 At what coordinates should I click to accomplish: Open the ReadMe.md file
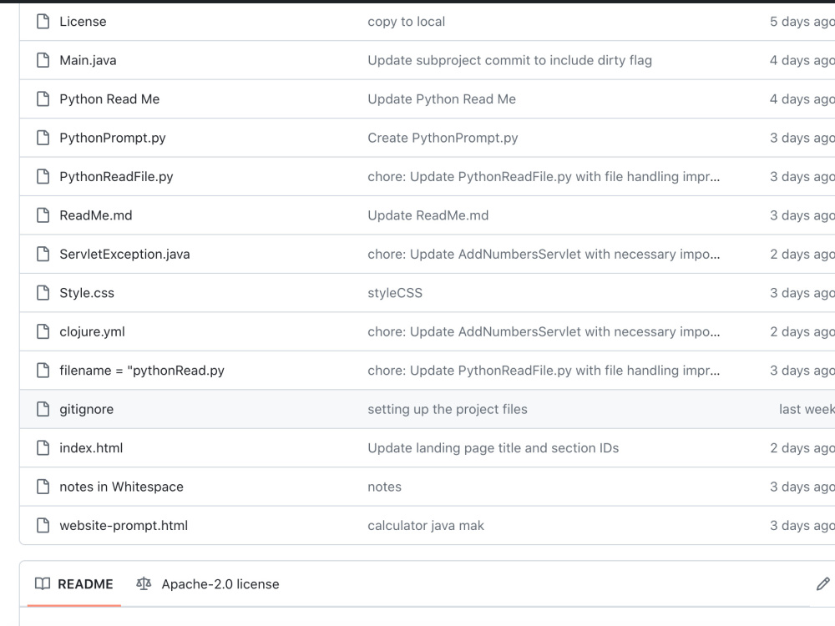tap(96, 215)
